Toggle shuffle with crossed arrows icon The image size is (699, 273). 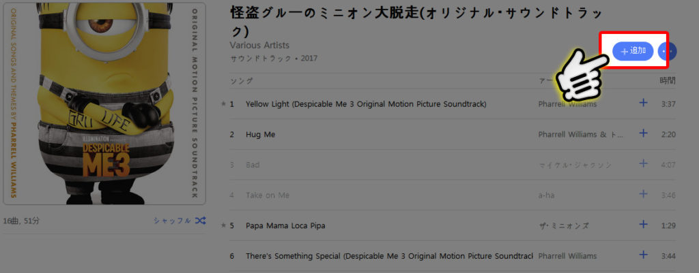[200, 221]
